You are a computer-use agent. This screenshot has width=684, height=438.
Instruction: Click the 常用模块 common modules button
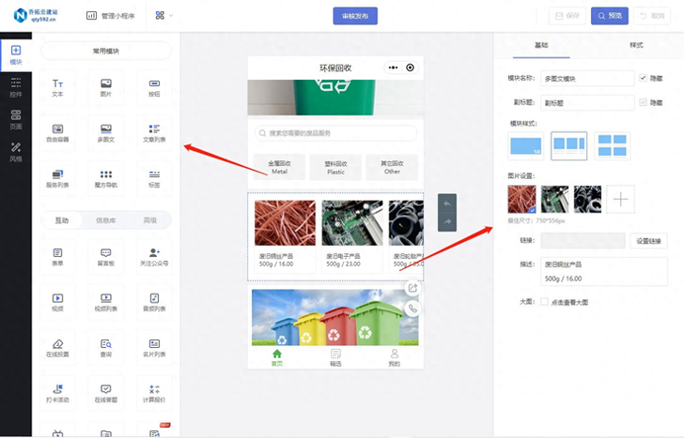pos(106,51)
